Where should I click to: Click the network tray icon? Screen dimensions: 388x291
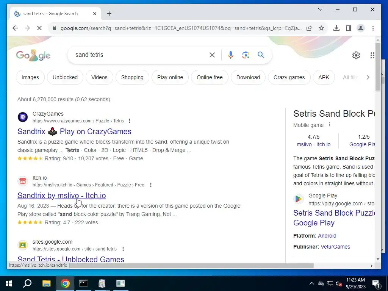pos(330,283)
